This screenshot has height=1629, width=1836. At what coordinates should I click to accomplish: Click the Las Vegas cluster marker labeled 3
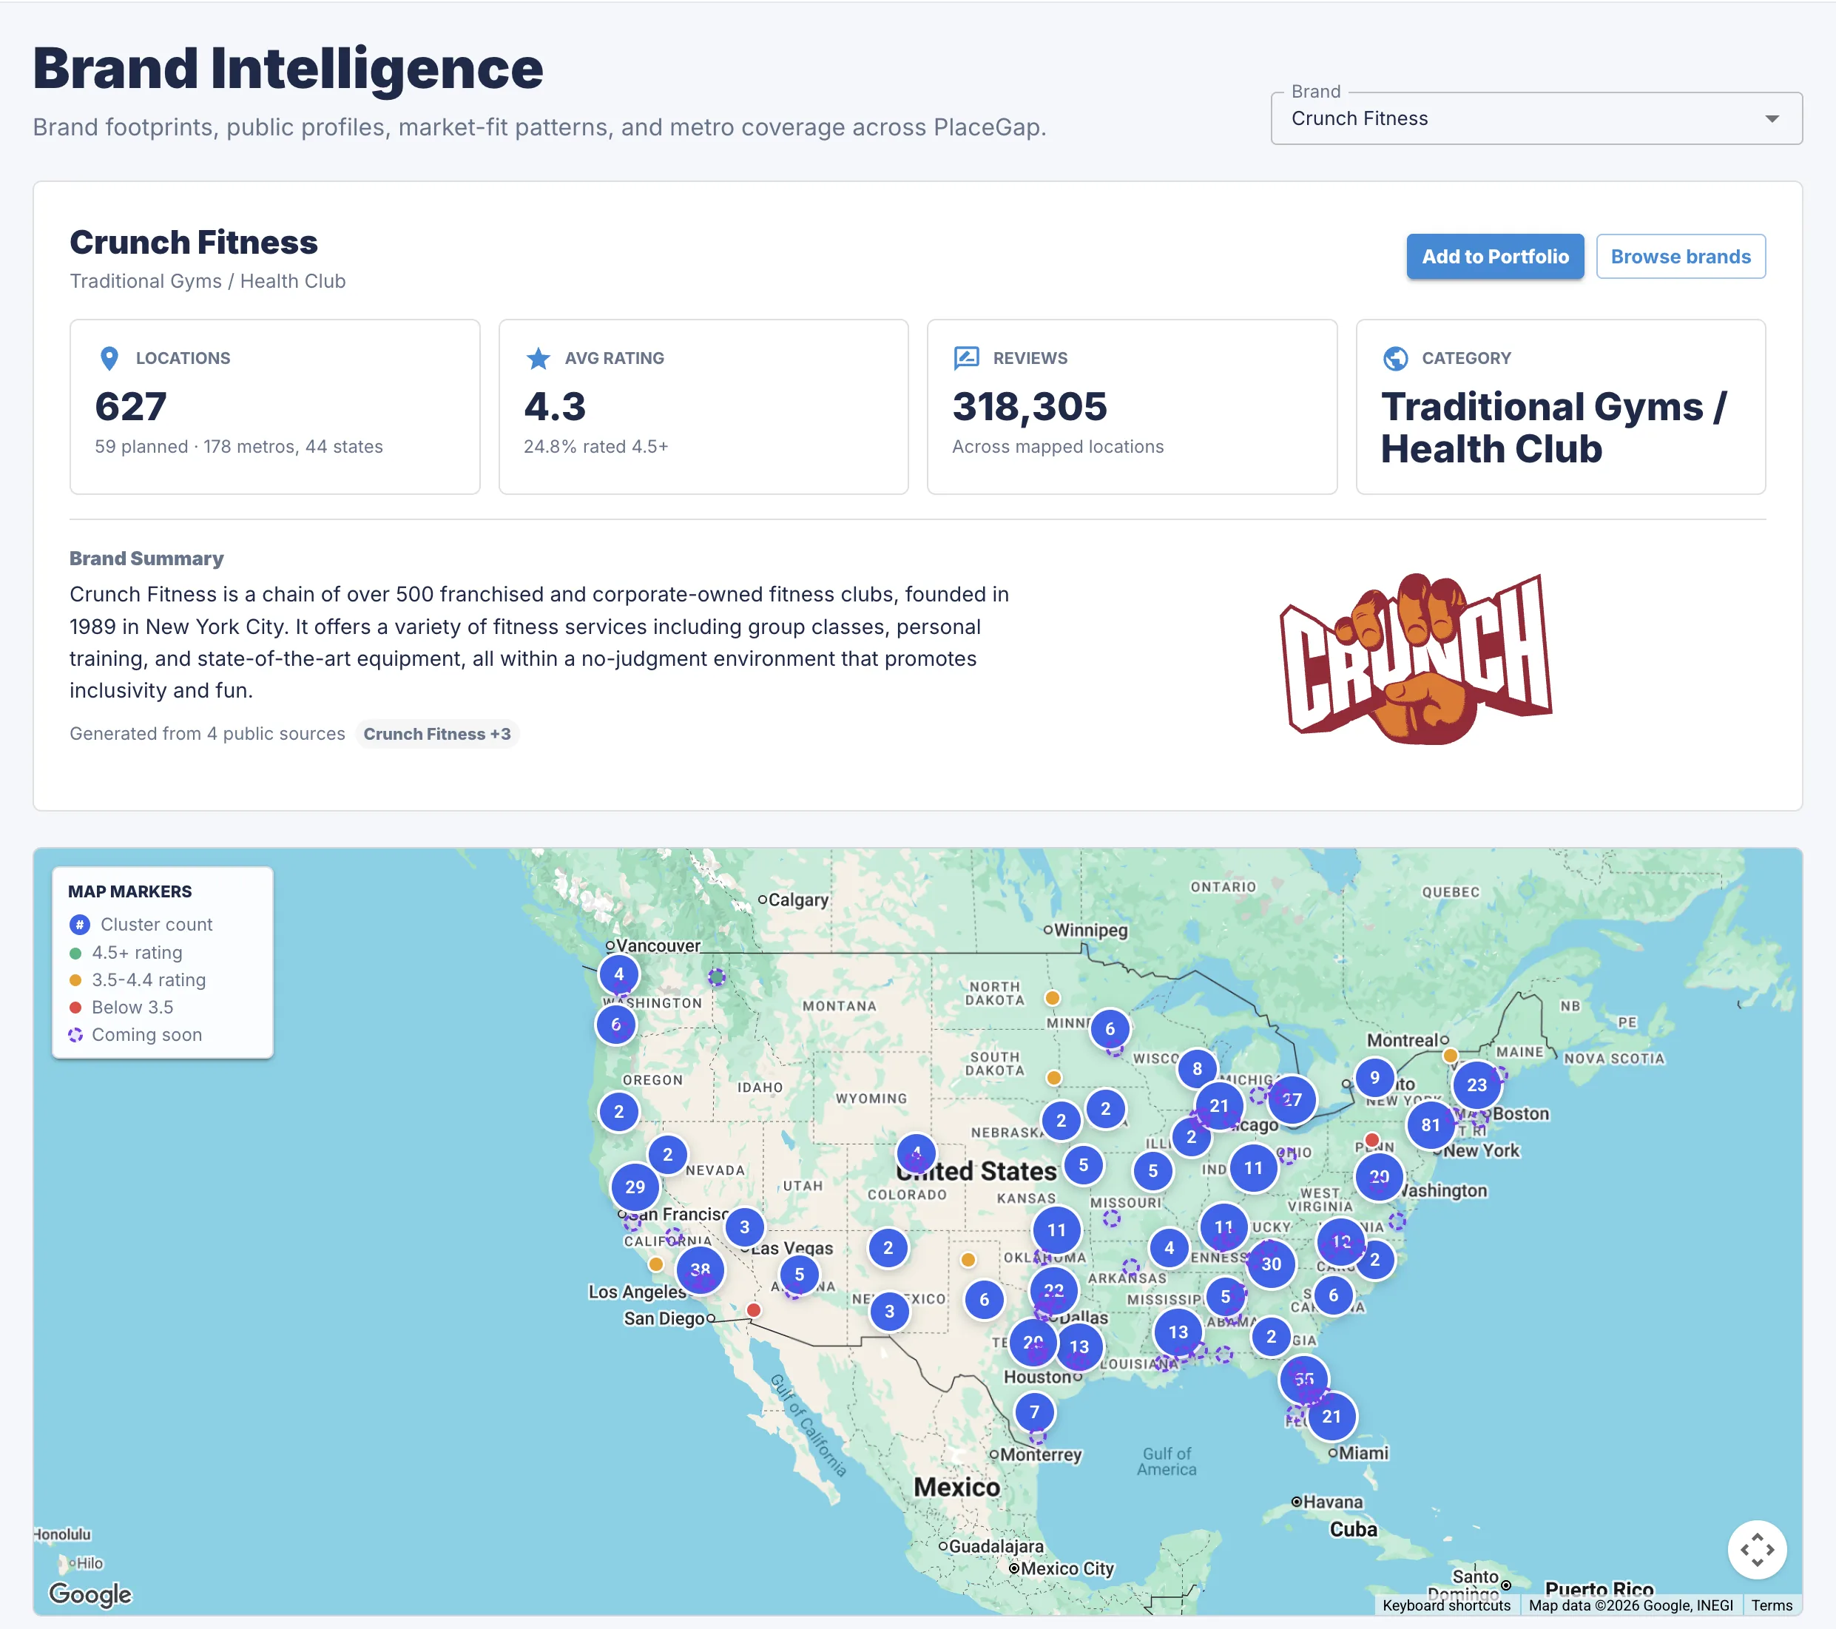(743, 1227)
